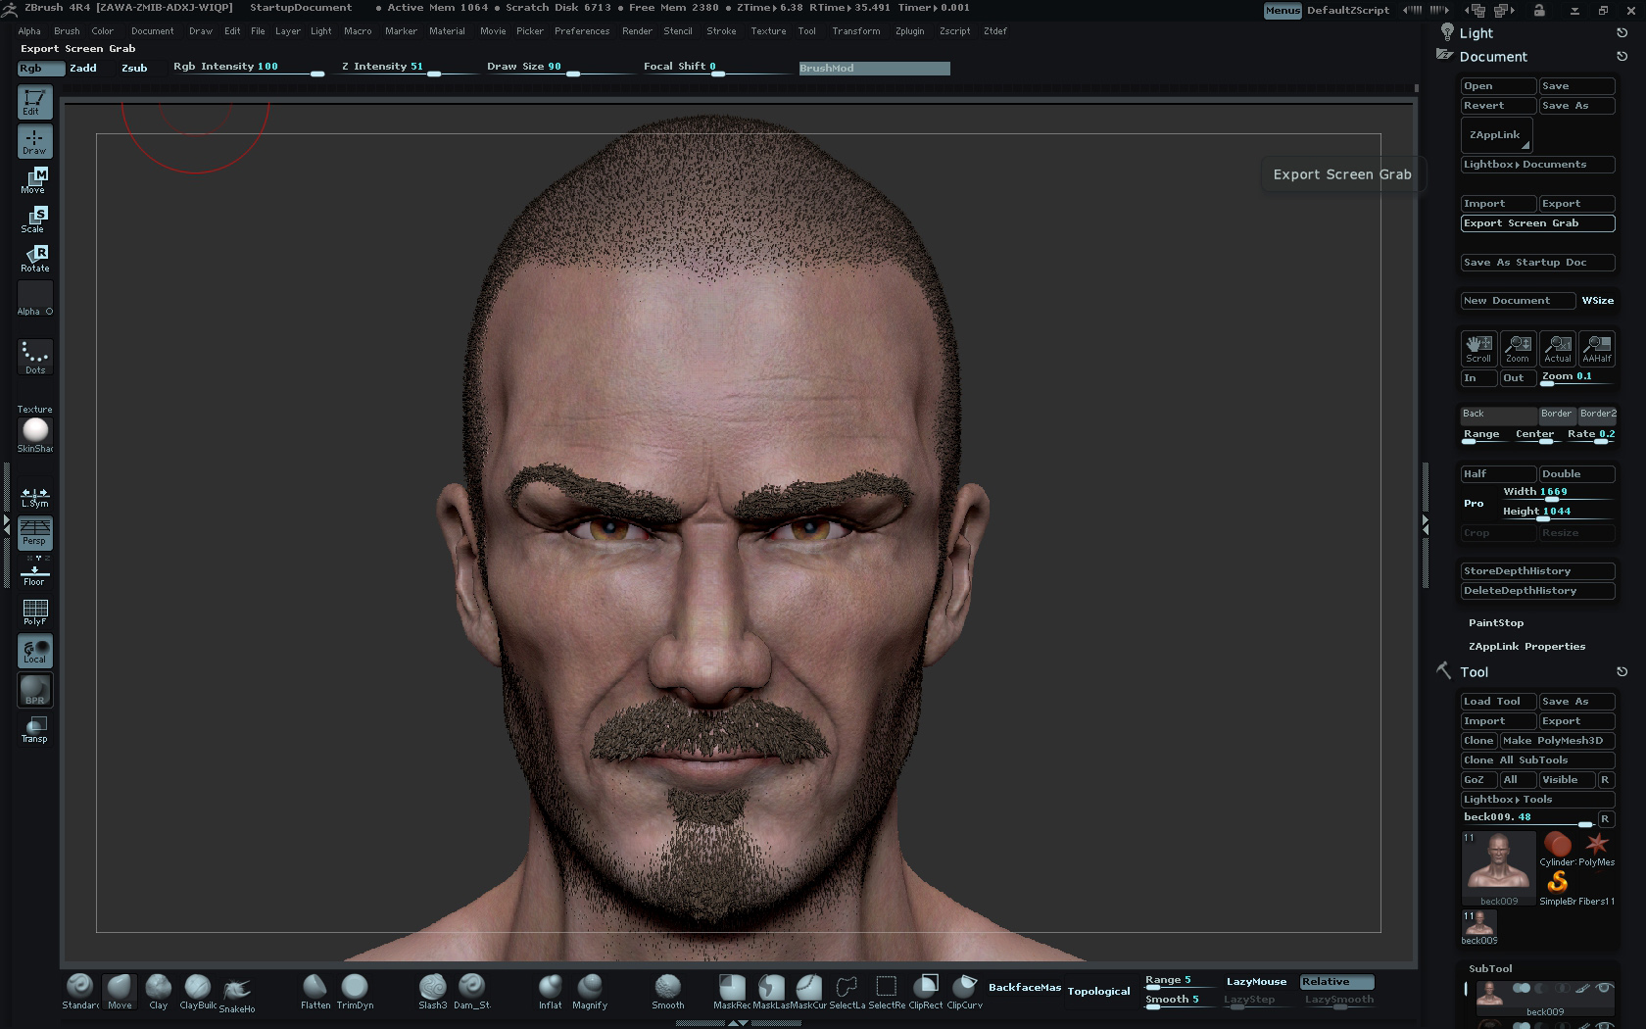Select the Smooth brush
The height and width of the screenshot is (1029, 1646).
[667, 991]
